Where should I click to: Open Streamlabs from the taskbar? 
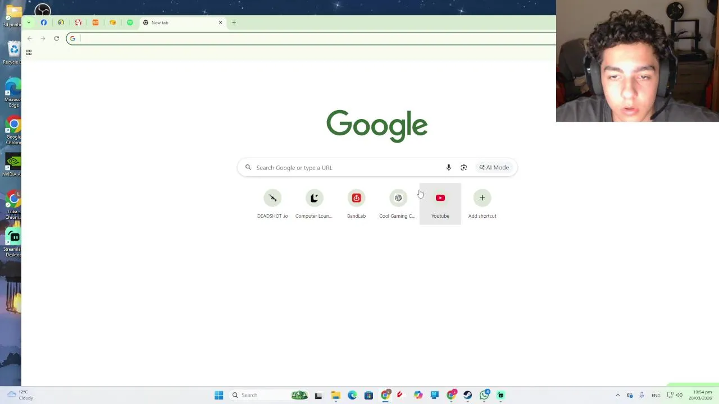click(500, 395)
